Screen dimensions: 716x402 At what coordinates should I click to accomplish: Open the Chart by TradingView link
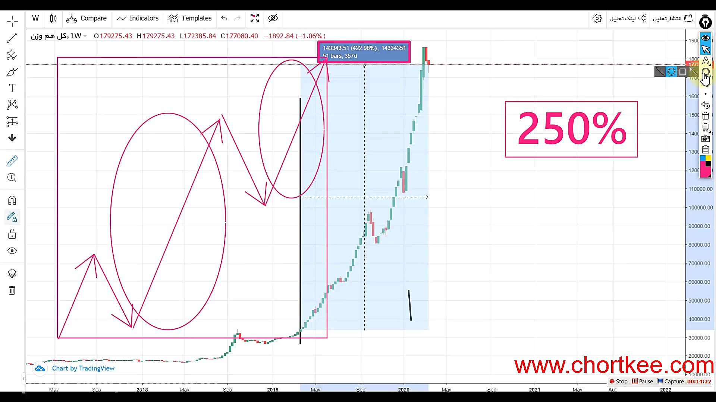pos(83,368)
